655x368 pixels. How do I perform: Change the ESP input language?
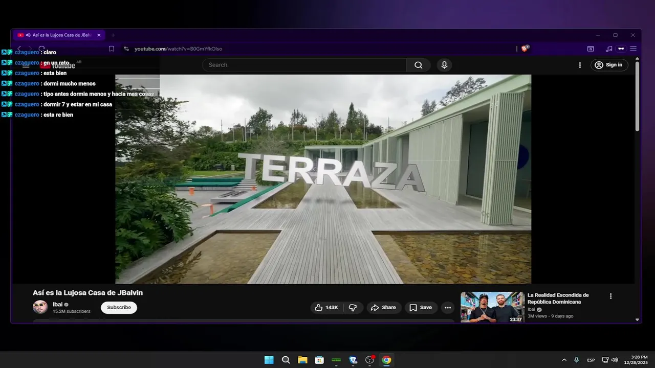tap(591, 360)
